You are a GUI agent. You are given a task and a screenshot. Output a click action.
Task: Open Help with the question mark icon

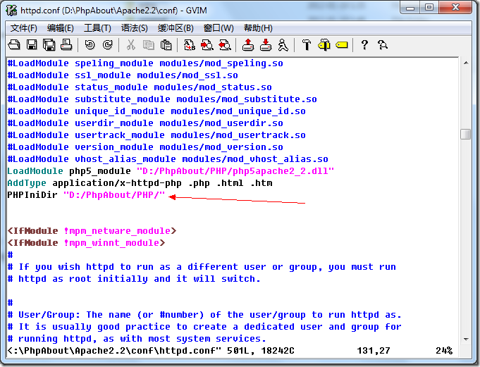point(364,45)
